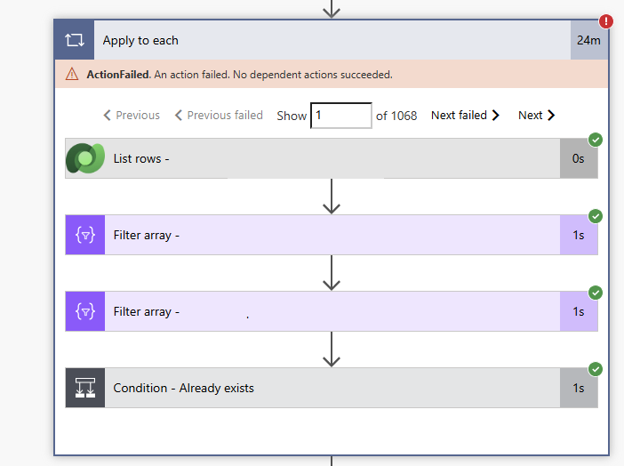Click the success check on first Filter array

(x=596, y=216)
